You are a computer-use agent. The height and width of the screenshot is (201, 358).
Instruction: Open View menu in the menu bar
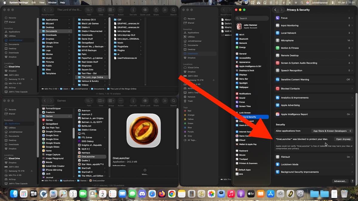(42, 2)
